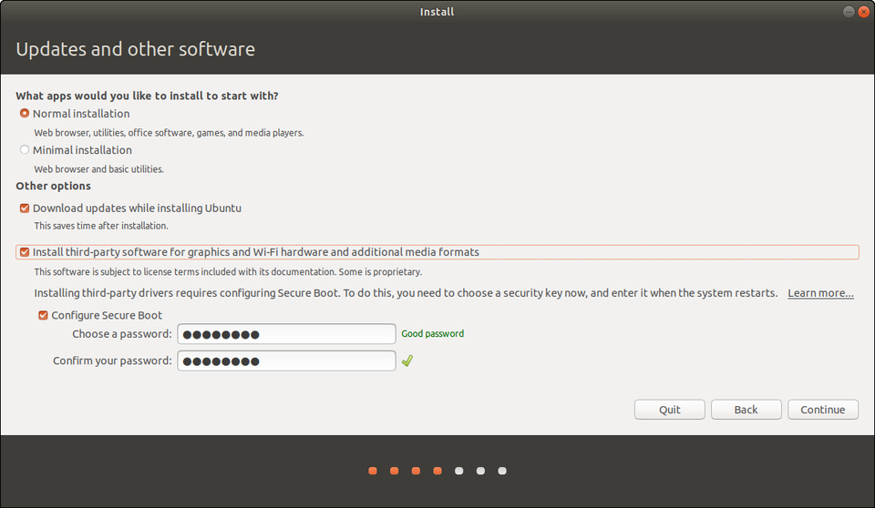Select the Normal installation option
Image resolution: width=875 pixels, height=508 pixels.
pos(25,114)
